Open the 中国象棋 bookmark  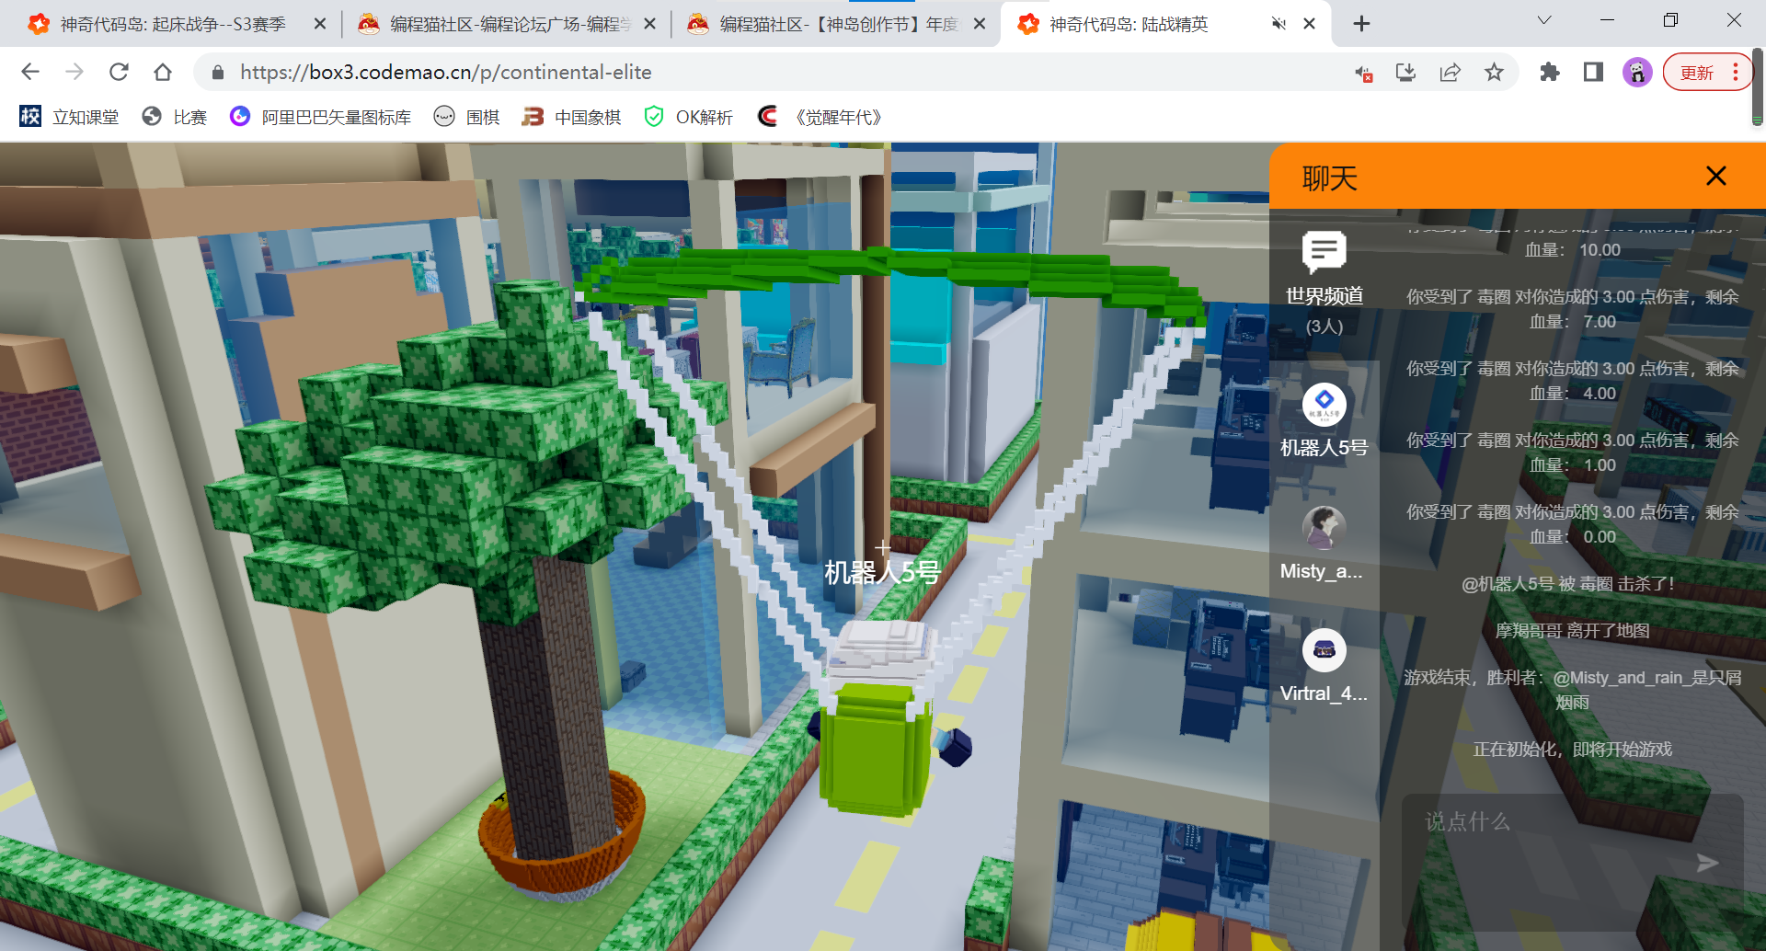[x=571, y=117]
